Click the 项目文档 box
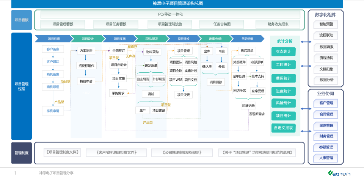 191,80
